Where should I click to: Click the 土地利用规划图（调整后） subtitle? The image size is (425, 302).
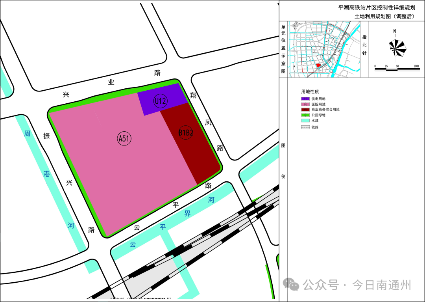384,16
